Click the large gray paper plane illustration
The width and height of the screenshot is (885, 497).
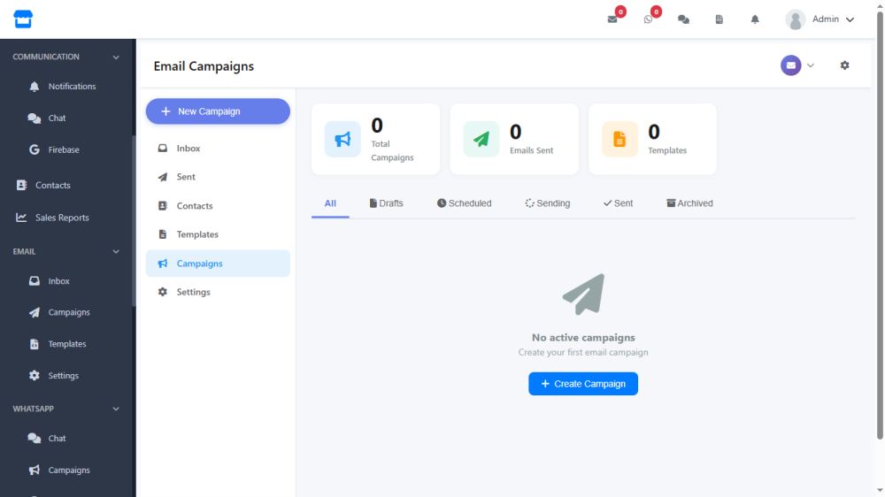point(583,294)
